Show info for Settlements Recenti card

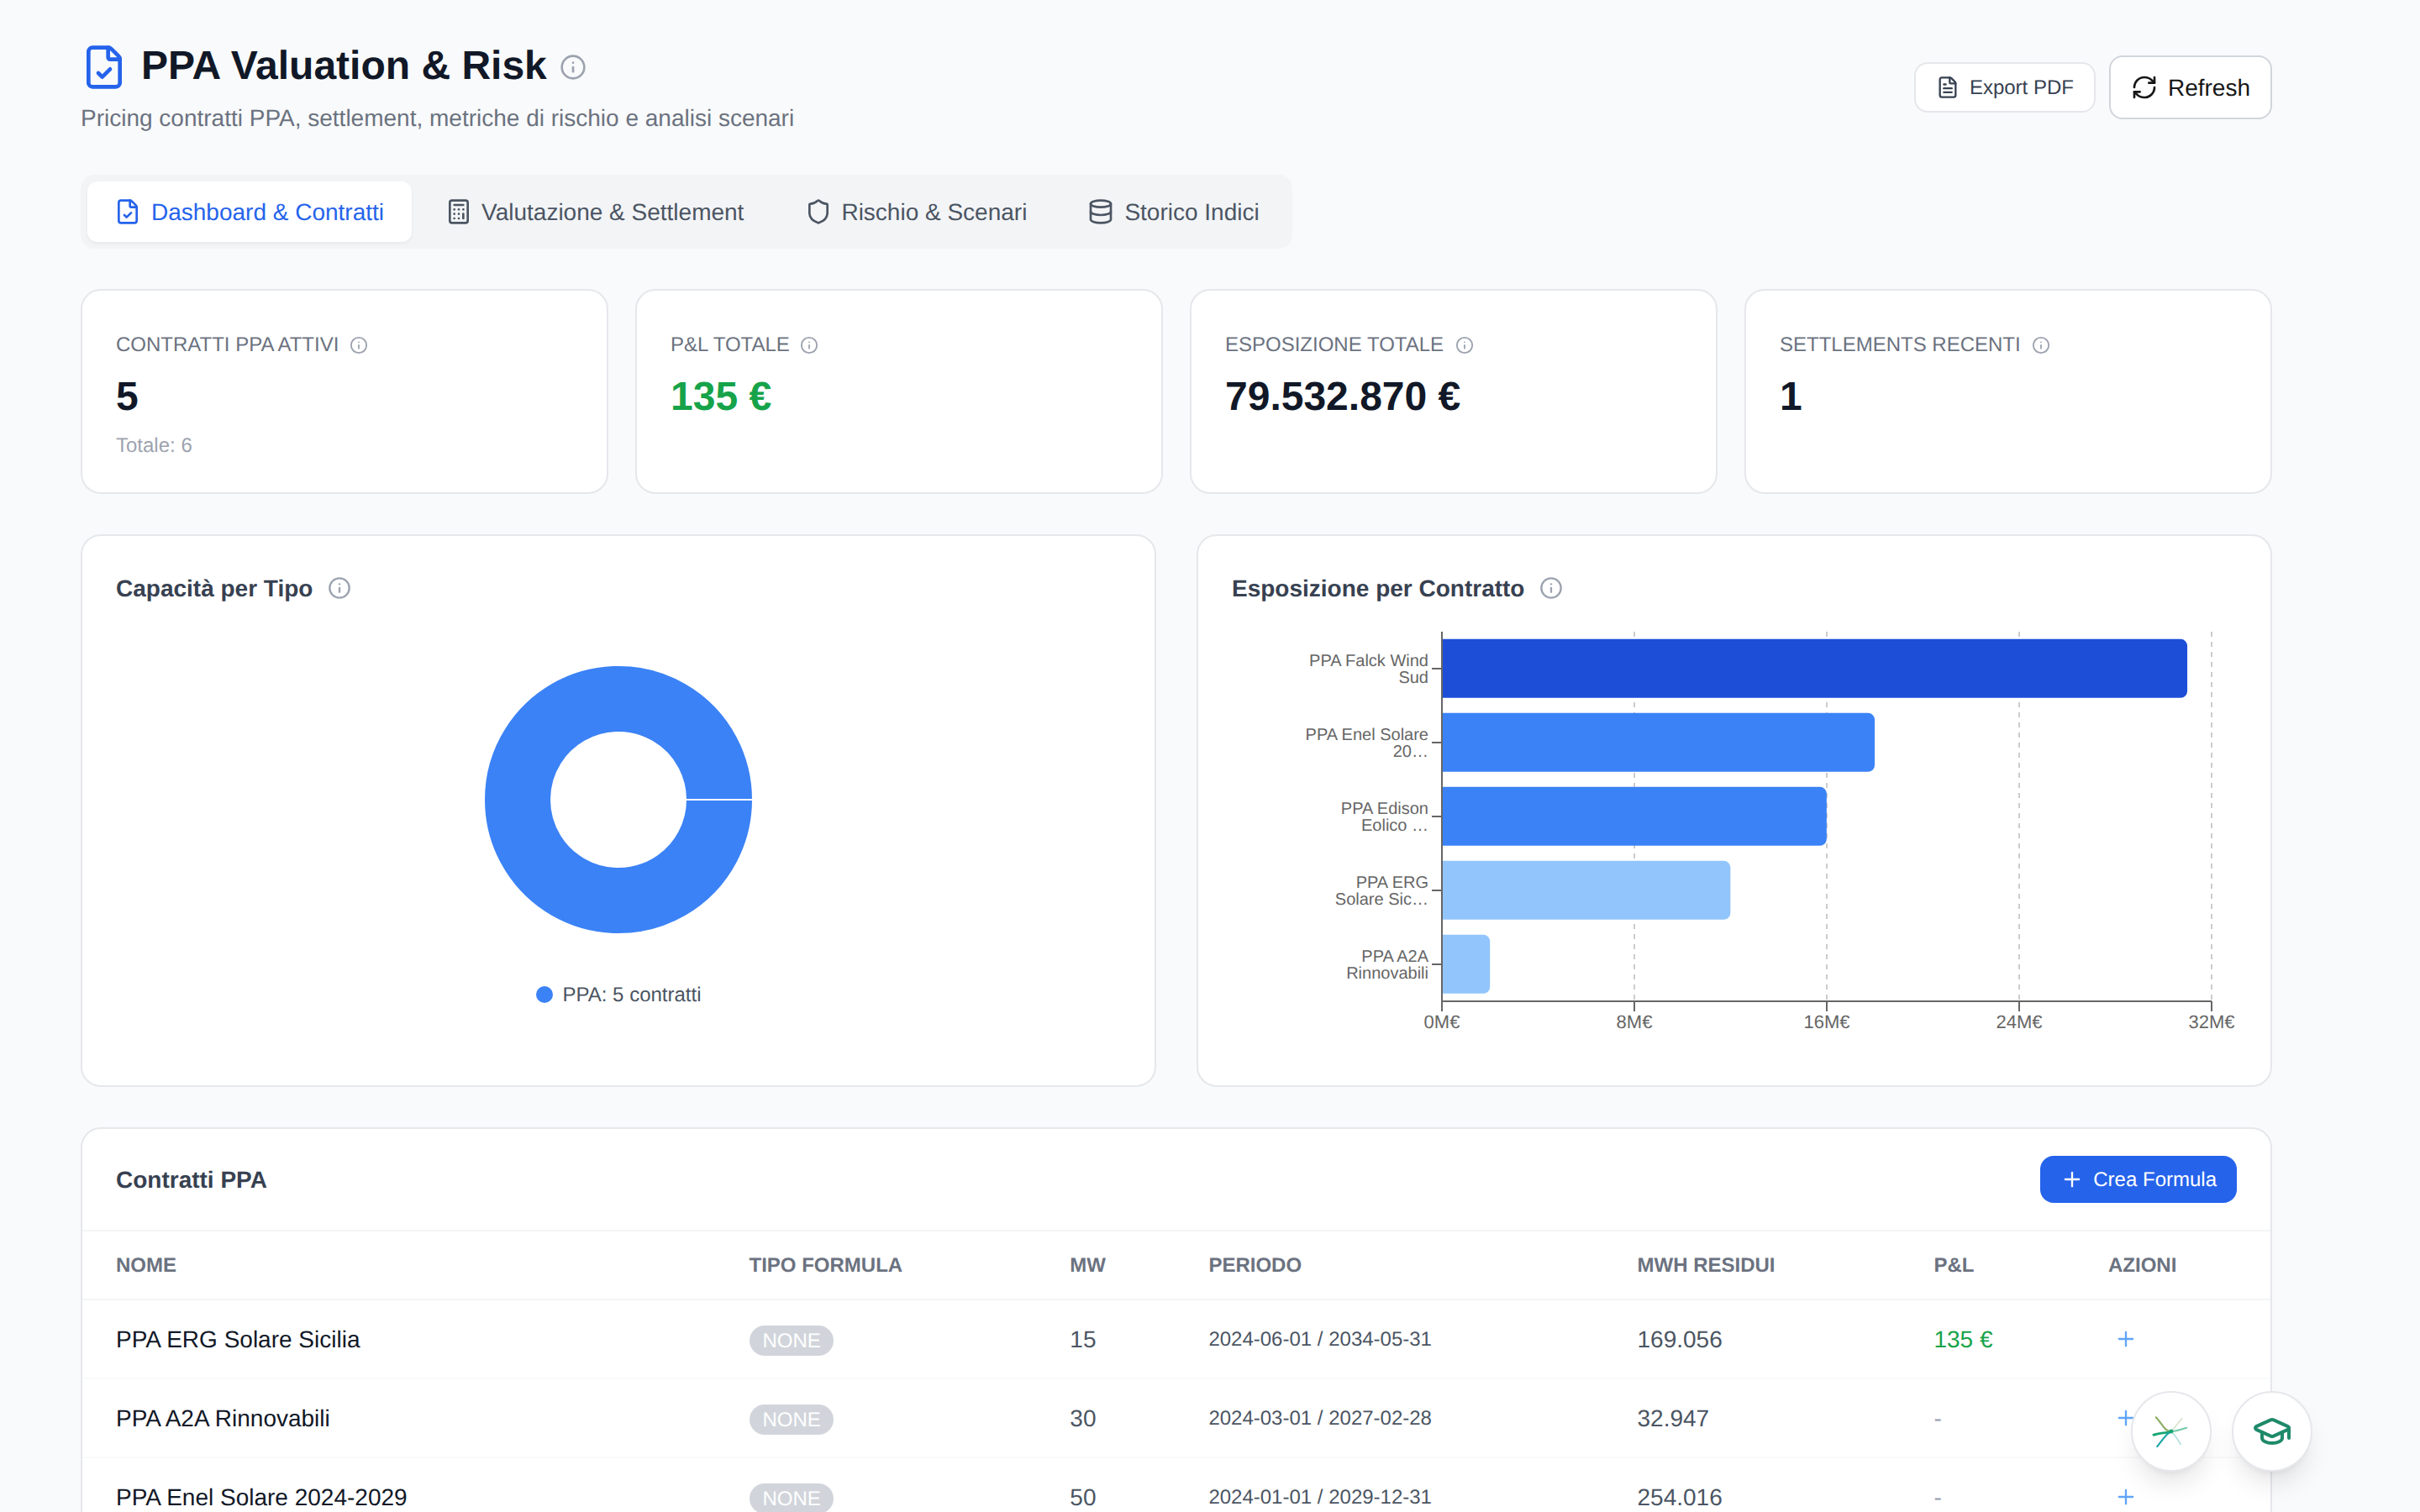2041,345
